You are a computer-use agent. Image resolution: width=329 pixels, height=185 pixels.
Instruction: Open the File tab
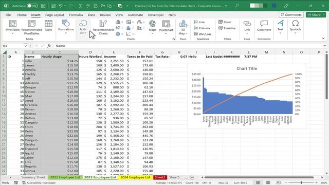(8, 15)
